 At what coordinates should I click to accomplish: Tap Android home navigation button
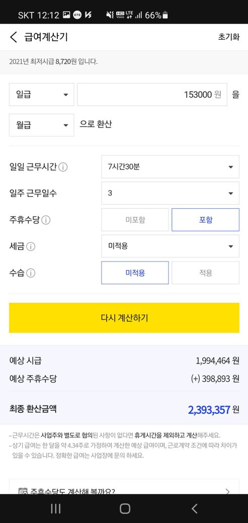coord(125,508)
